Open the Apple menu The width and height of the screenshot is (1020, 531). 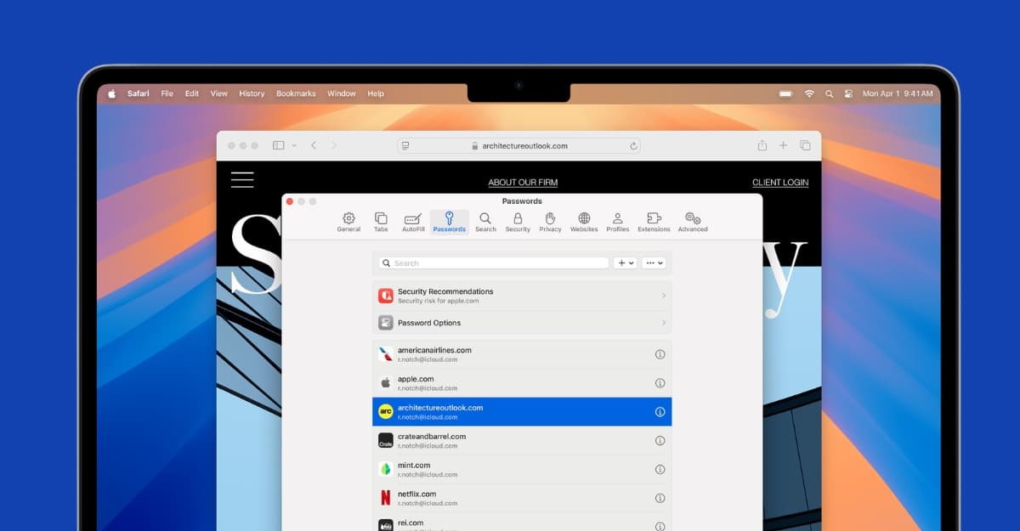[111, 93]
